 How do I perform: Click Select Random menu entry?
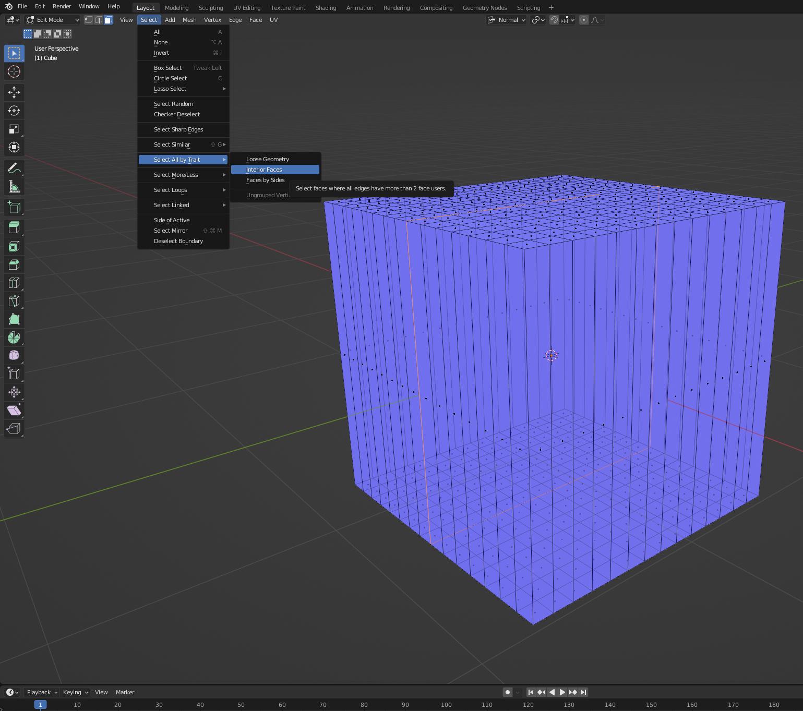183,104
